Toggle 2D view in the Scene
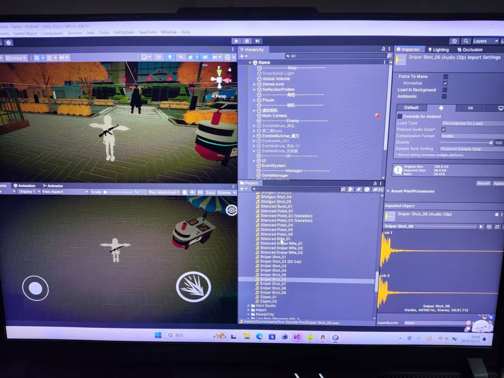 pyautogui.click(x=159, y=57)
